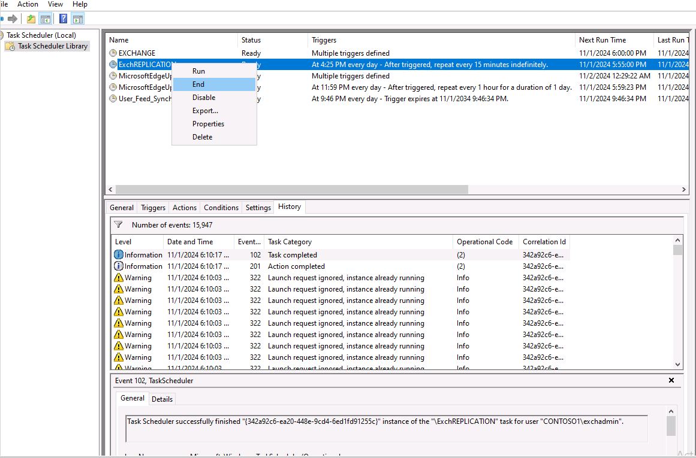Sort history by the Event ID column

pos(249,242)
